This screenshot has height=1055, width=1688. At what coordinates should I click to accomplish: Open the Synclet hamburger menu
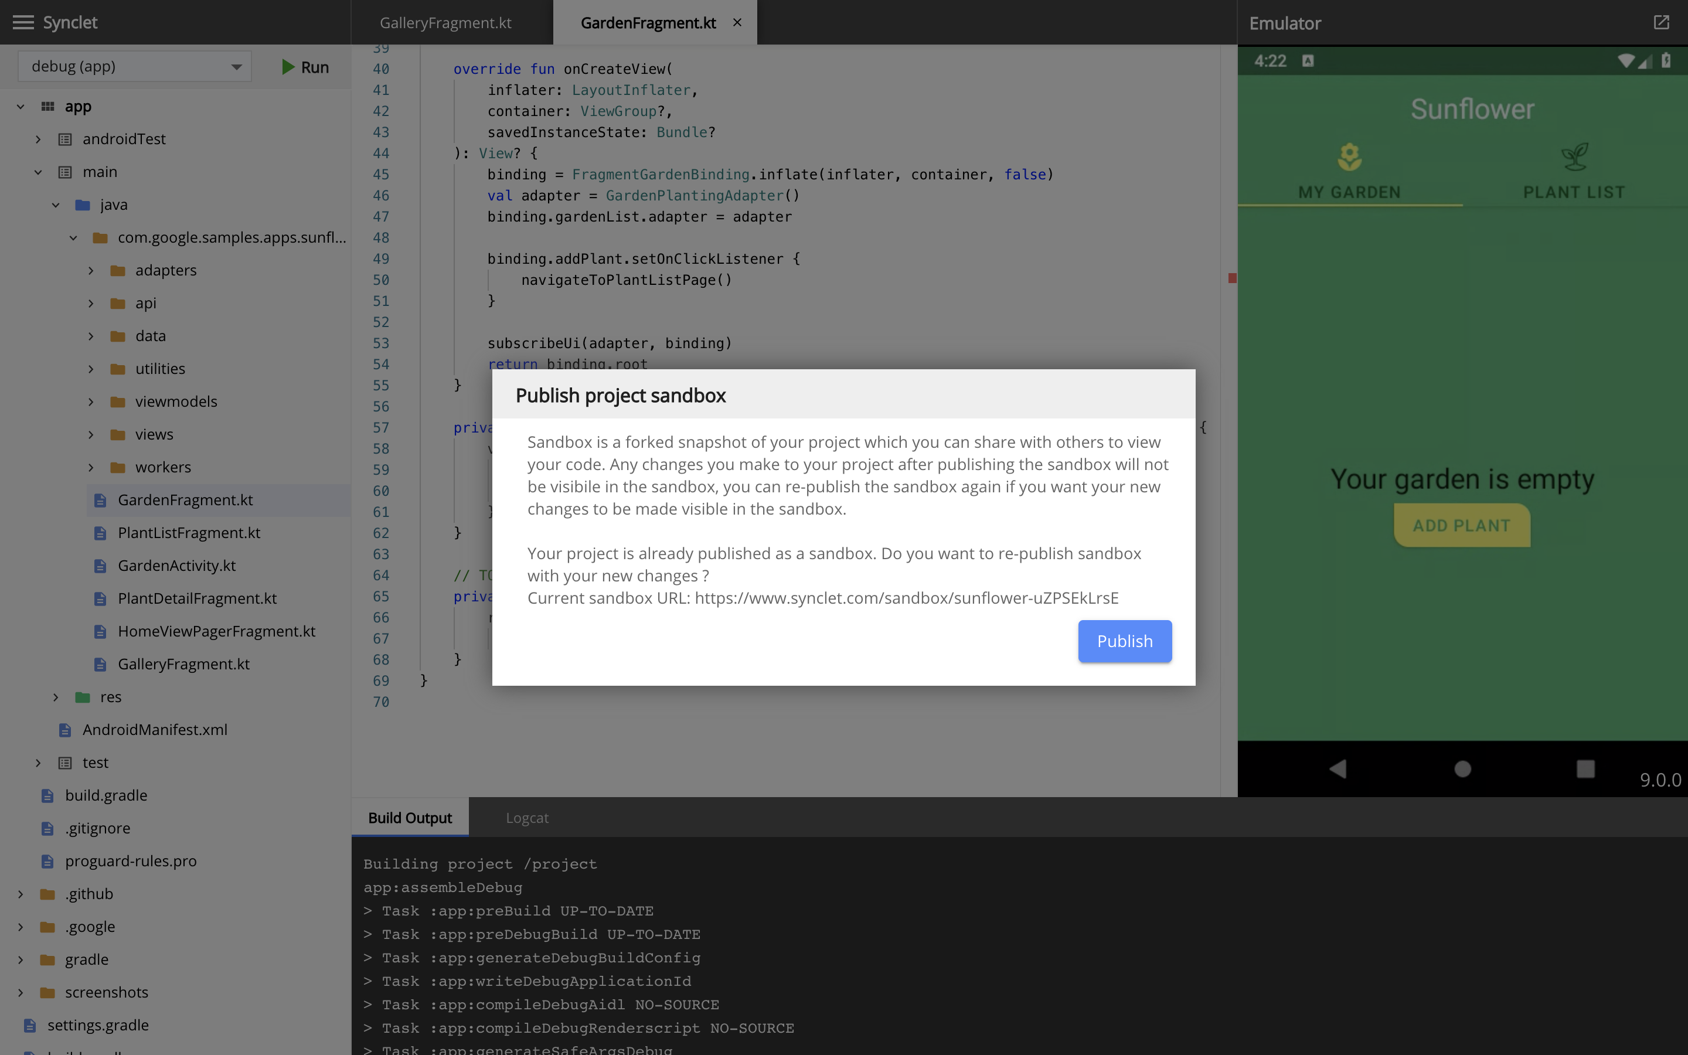23,22
